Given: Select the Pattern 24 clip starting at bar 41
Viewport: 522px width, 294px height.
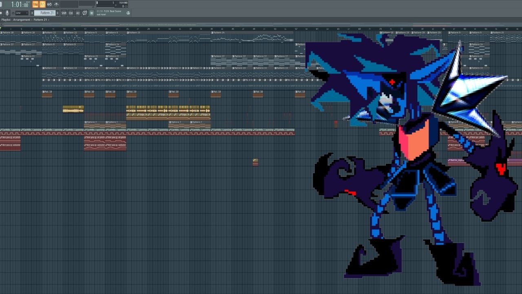Looking at the screenshot, I should pos(253,37).
